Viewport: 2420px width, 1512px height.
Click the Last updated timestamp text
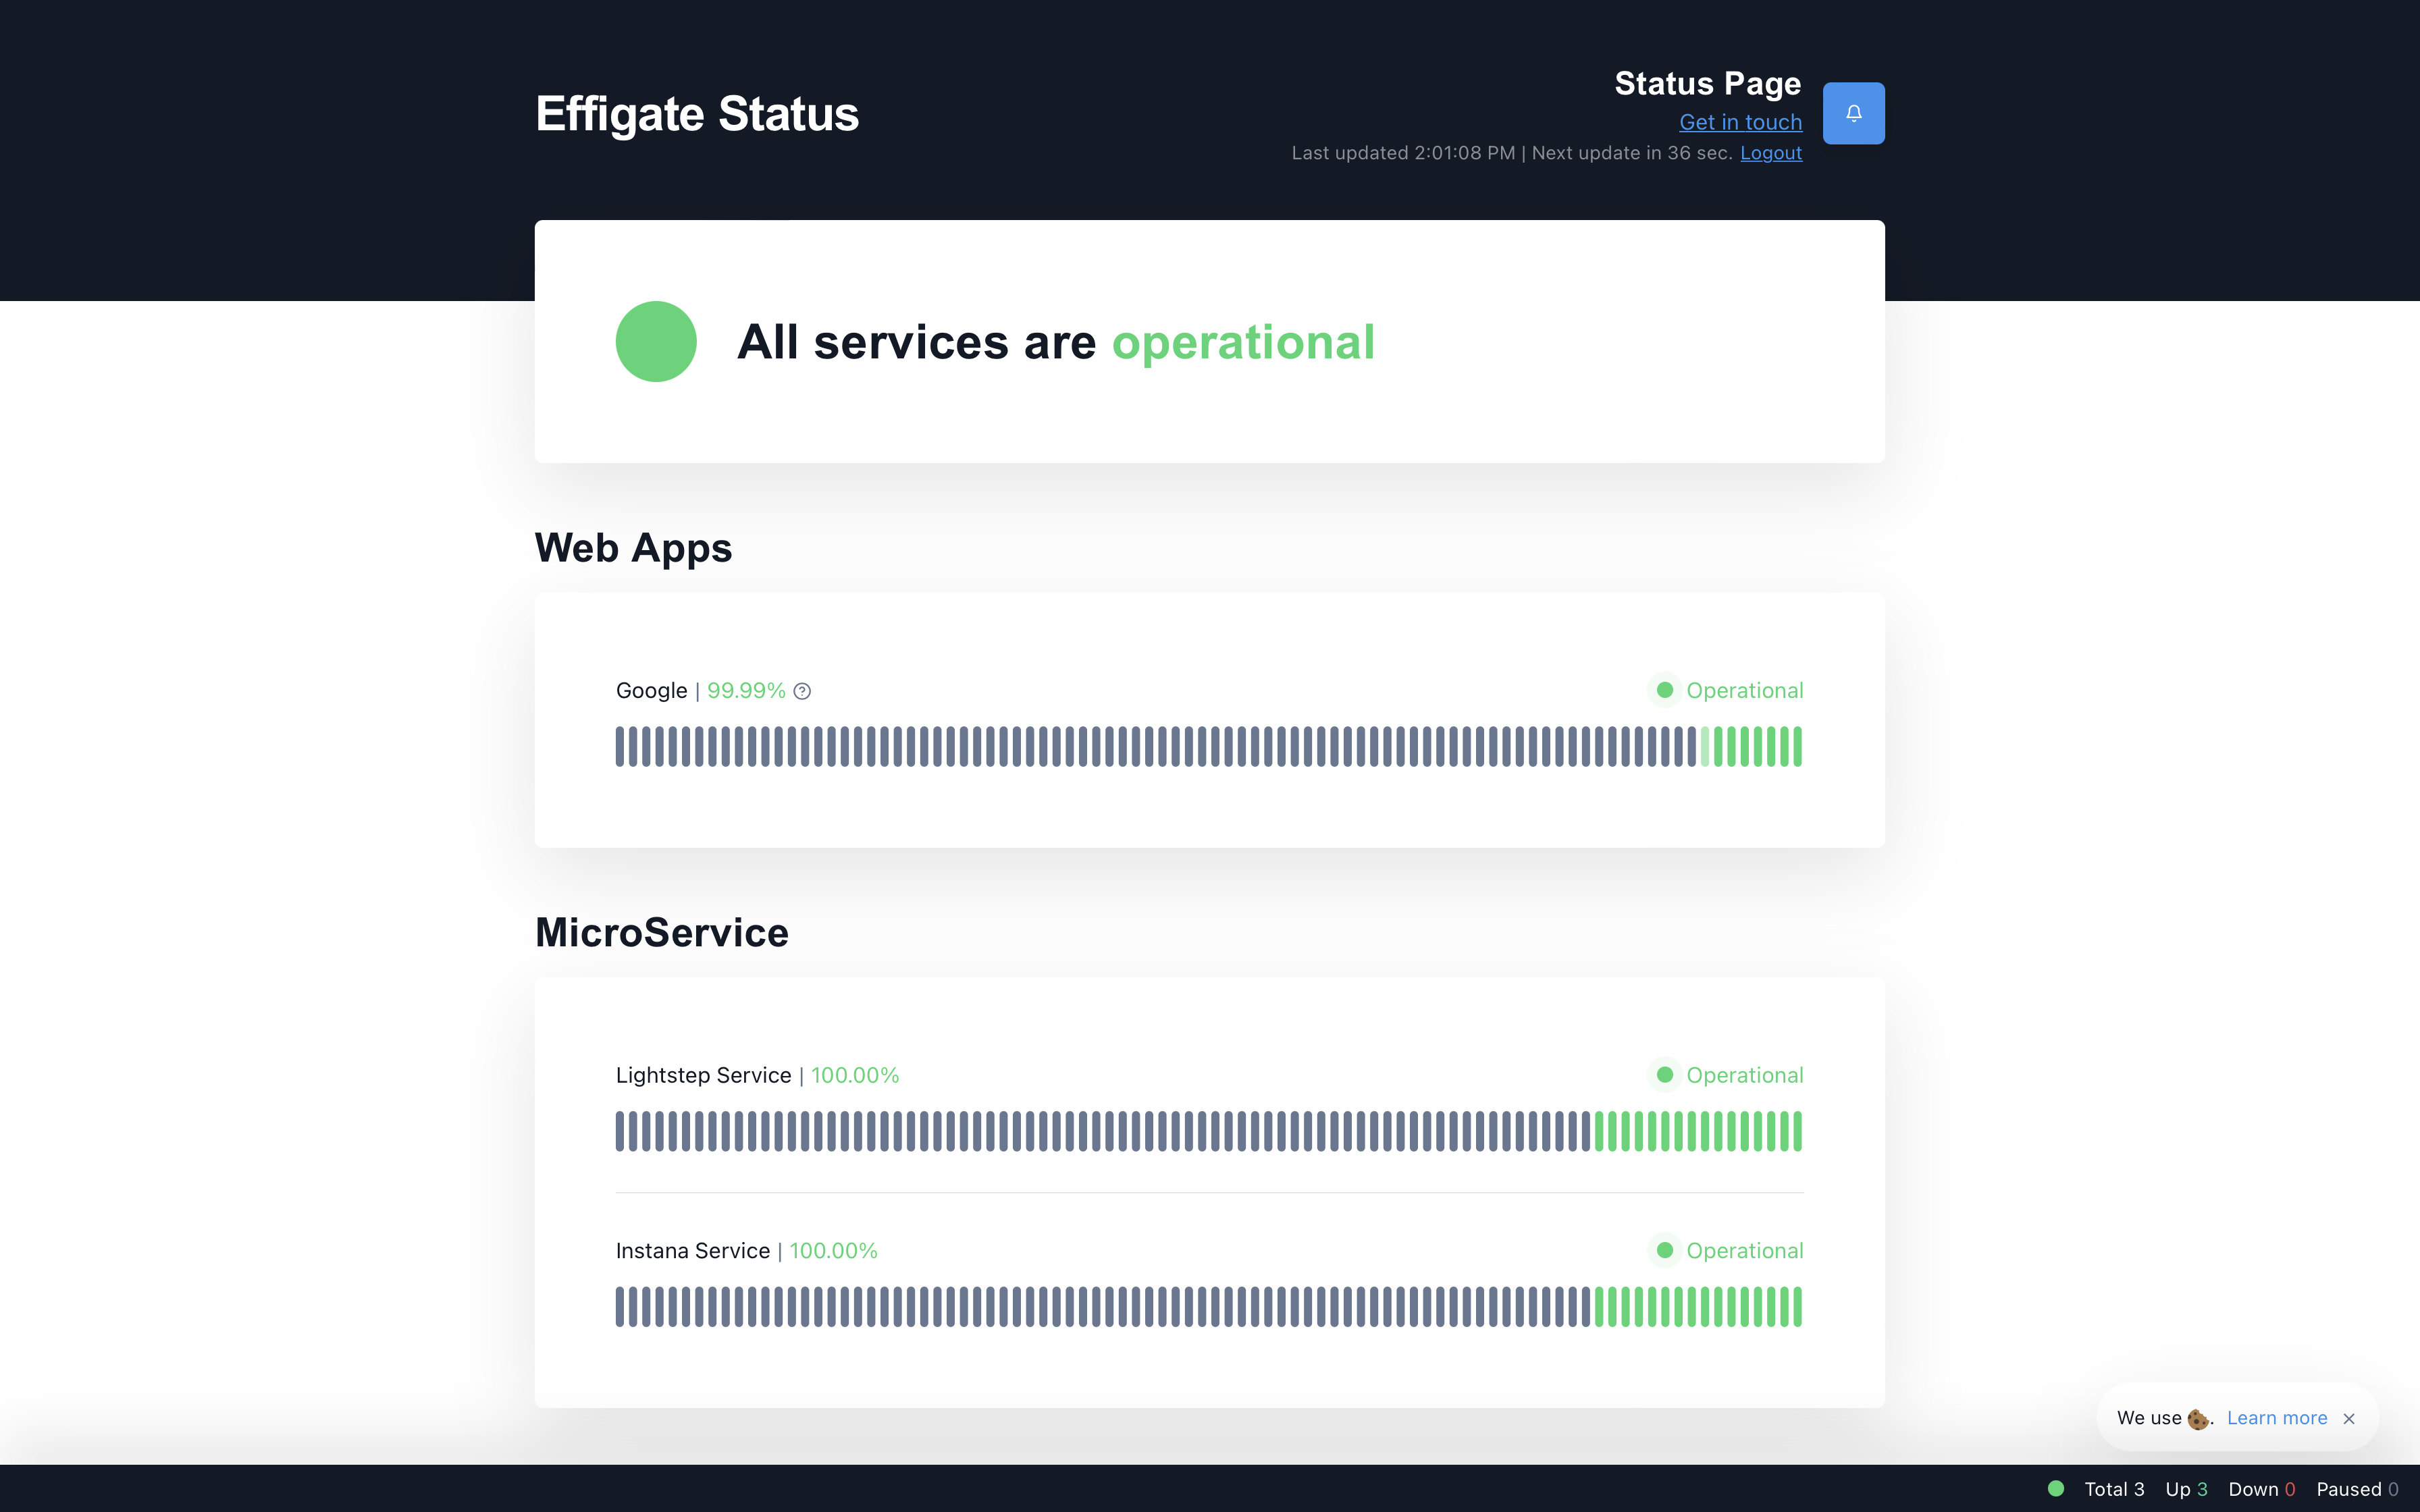pyautogui.click(x=1403, y=153)
